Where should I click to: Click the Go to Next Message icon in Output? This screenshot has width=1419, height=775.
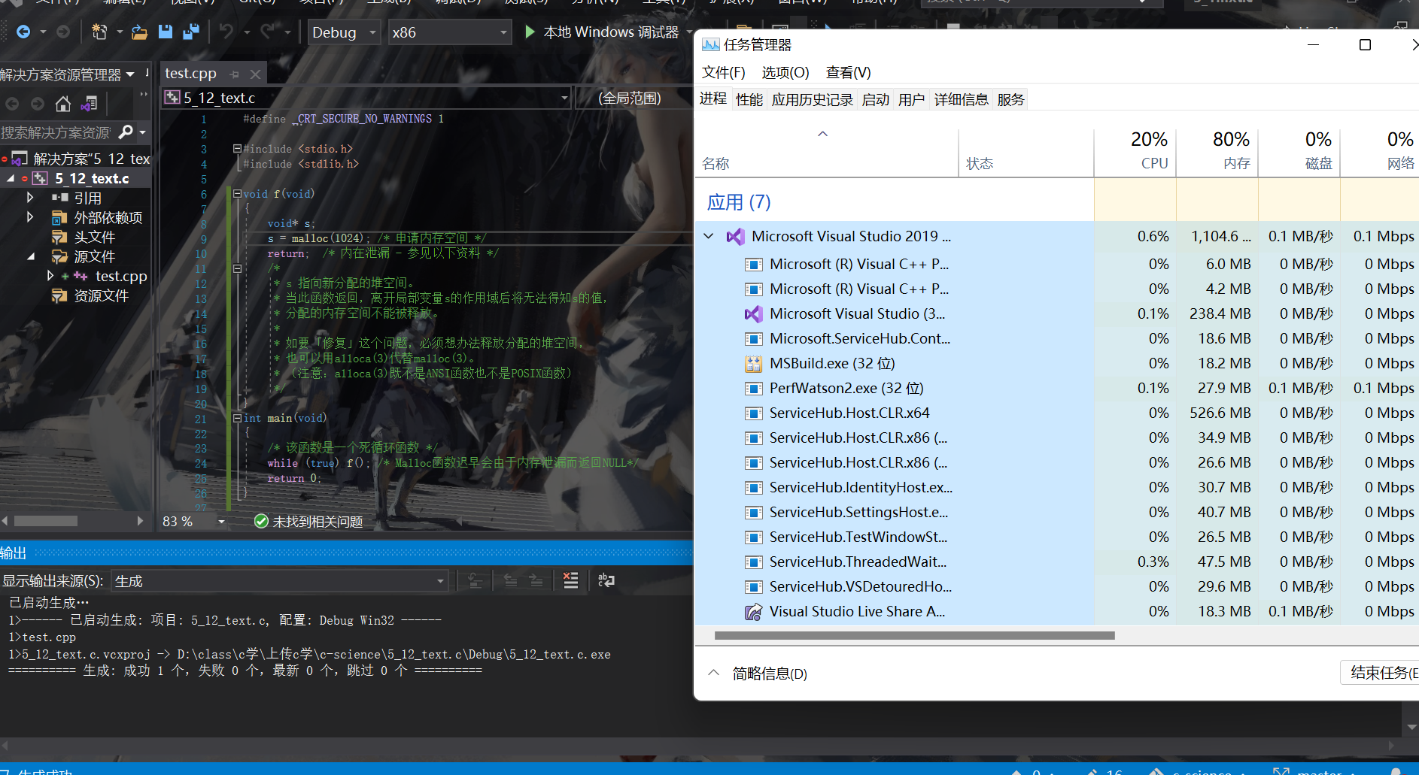click(536, 580)
